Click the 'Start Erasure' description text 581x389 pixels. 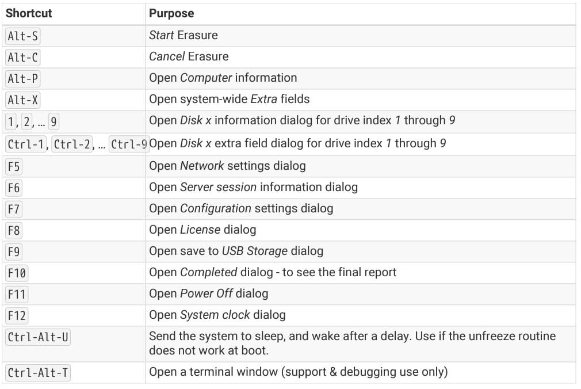[183, 35]
